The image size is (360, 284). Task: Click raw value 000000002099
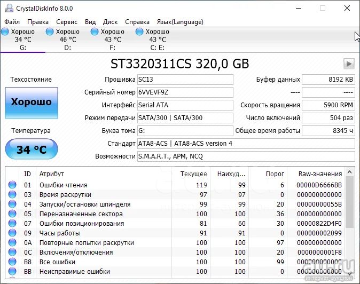(x=319, y=233)
